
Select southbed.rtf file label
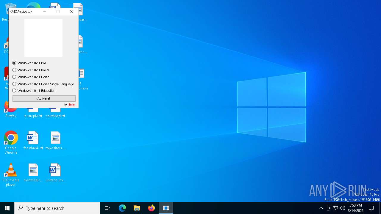[x=55, y=116]
